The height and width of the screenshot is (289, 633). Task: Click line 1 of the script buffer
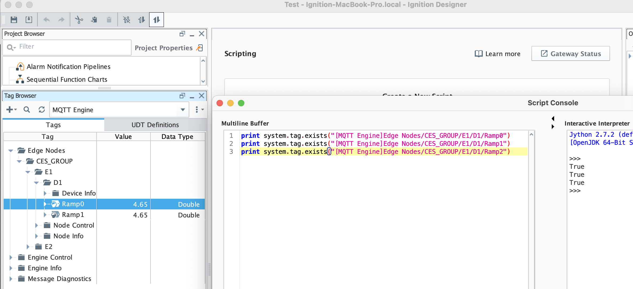coord(376,136)
